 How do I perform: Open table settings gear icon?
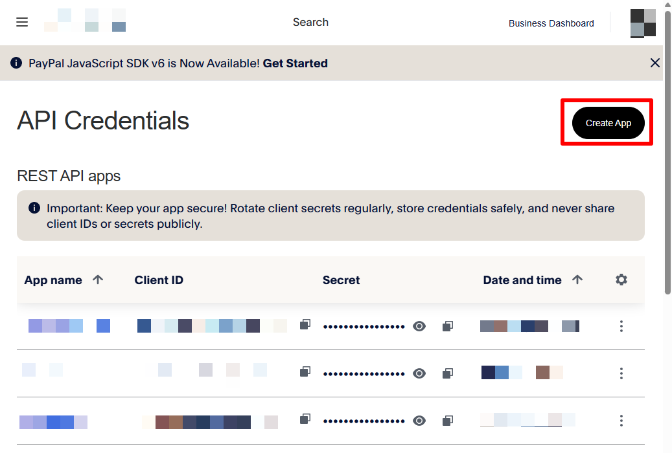pyautogui.click(x=621, y=280)
